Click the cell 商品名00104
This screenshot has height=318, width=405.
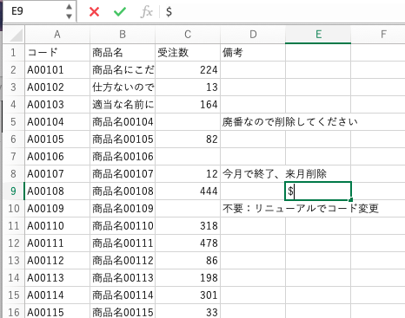123,122
